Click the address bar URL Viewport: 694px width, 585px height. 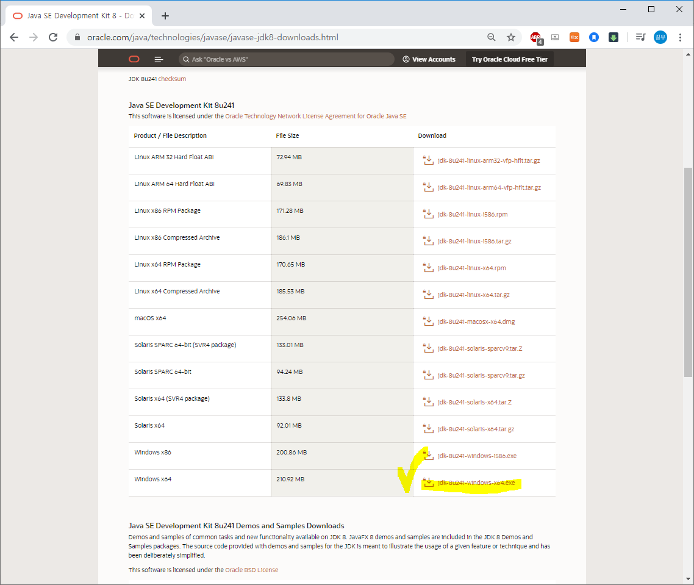pos(212,37)
